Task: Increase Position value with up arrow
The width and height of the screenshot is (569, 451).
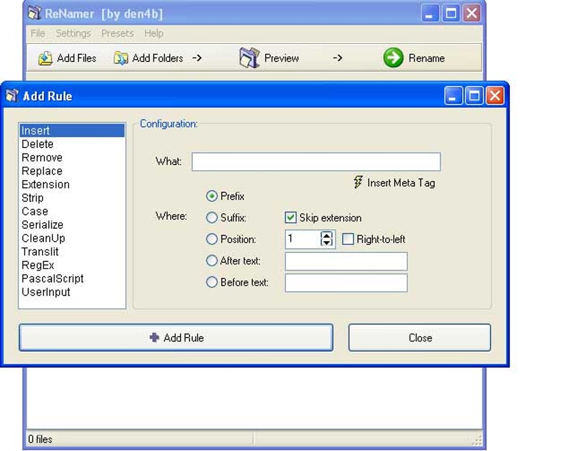Action: (326, 235)
